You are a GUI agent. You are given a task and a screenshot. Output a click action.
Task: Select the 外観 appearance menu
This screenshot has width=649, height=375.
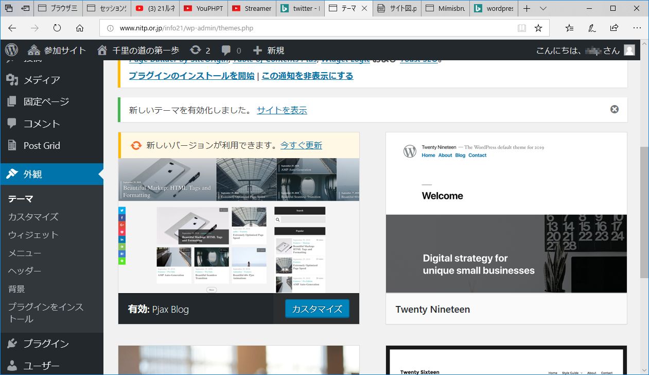51,174
